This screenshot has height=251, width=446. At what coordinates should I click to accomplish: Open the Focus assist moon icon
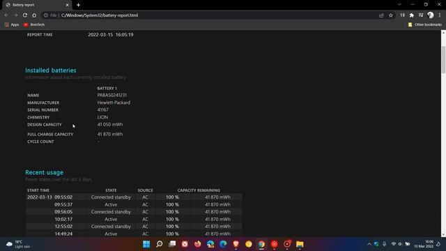[438, 244]
